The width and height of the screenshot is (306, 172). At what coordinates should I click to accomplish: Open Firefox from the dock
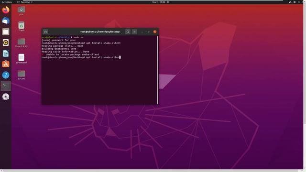[6, 10]
